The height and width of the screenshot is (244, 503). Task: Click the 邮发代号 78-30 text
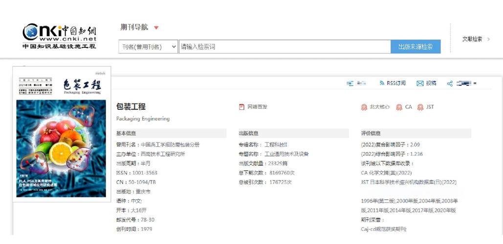pyautogui.click(x=135, y=220)
